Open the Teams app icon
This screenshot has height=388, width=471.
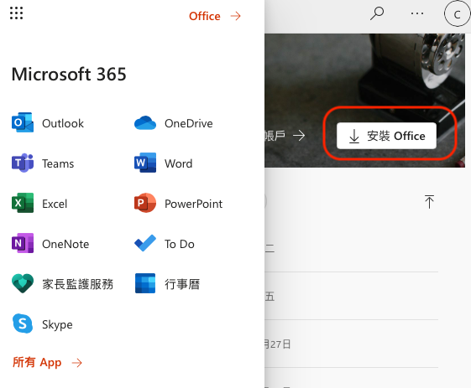point(23,163)
